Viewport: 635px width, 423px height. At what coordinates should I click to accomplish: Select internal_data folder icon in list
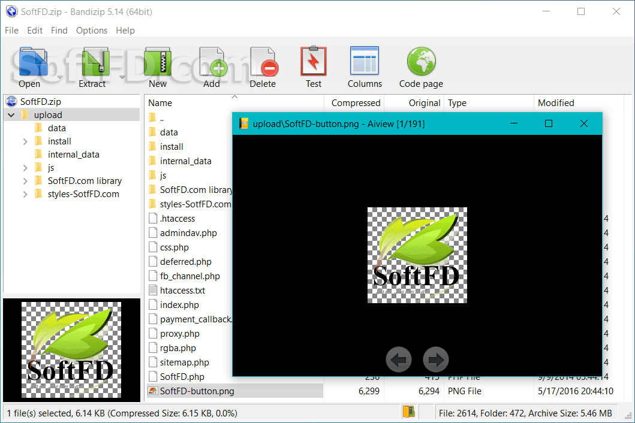pyautogui.click(x=153, y=161)
